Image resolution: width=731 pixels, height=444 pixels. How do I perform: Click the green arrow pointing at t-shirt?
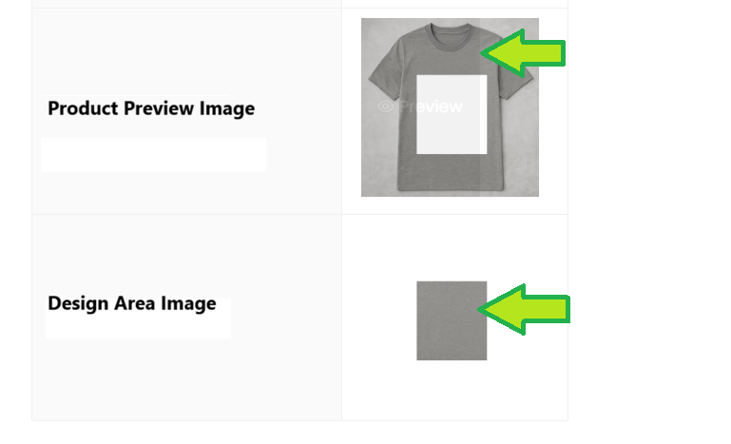click(x=523, y=53)
